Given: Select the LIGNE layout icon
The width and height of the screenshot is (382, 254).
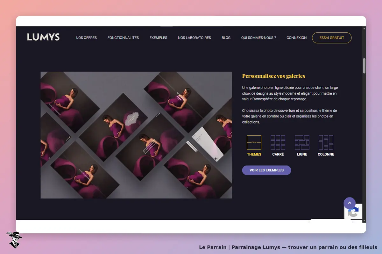Looking at the screenshot, I should 302,143.
